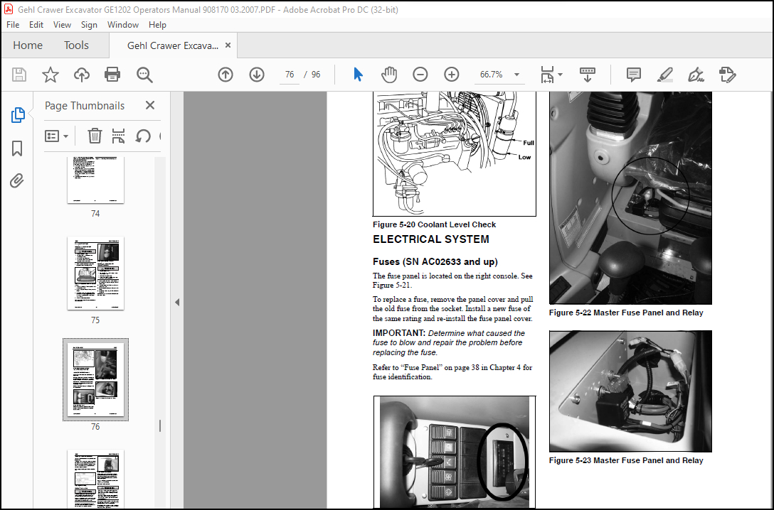Select the Highlight text tool
The width and height of the screenshot is (774, 510).
(x=665, y=75)
